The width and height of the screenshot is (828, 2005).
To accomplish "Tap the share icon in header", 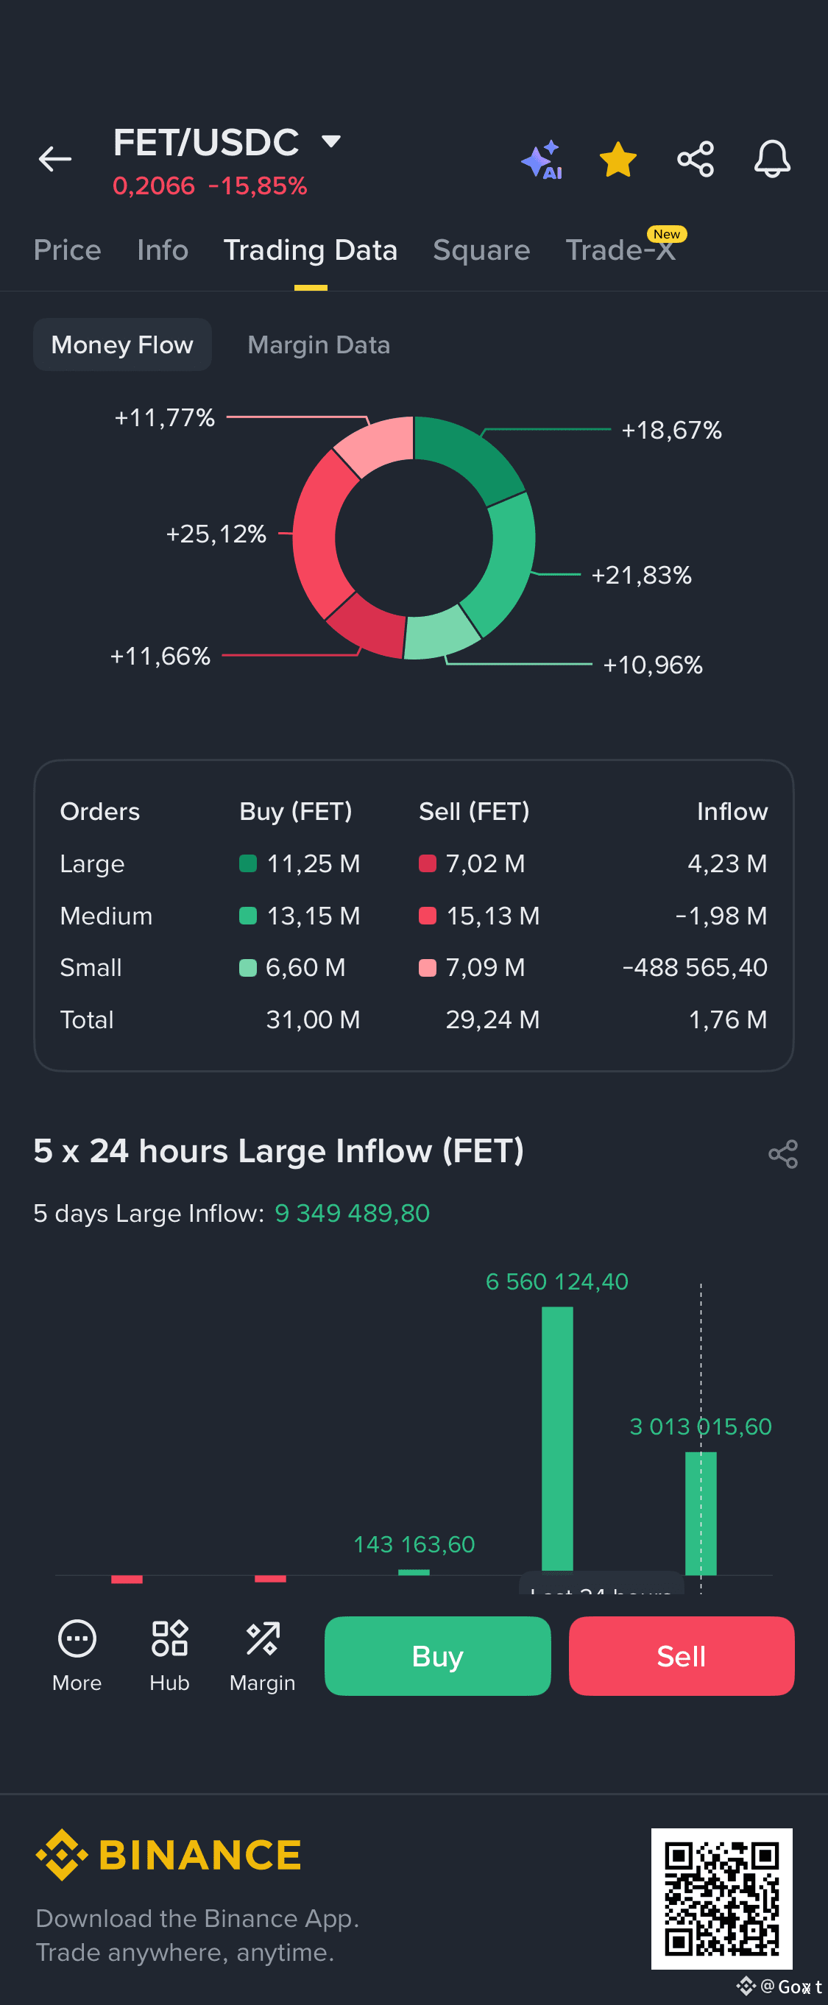I will click(695, 159).
